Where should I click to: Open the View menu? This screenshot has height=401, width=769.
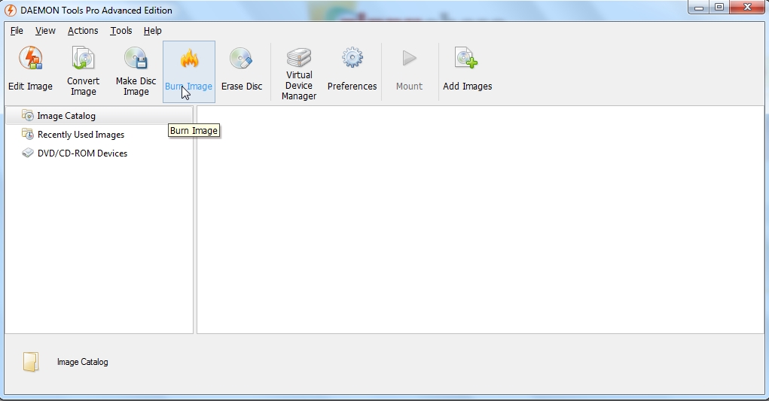pos(45,30)
